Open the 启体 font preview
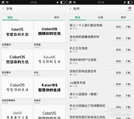 (x=49, y=60)
